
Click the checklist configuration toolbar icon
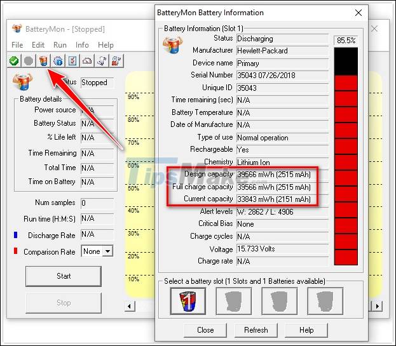click(x=72, y=61)
